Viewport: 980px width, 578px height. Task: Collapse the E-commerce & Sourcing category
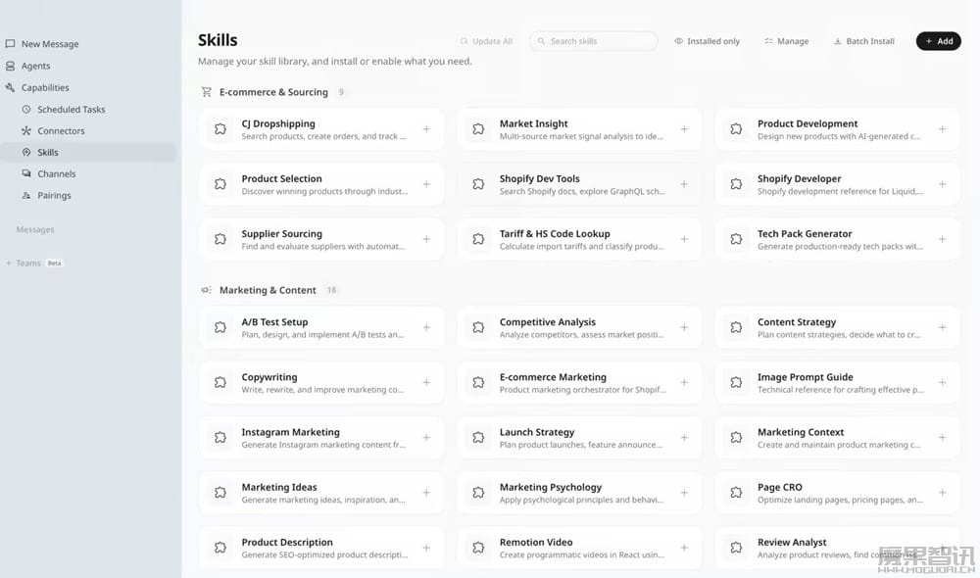273,92
